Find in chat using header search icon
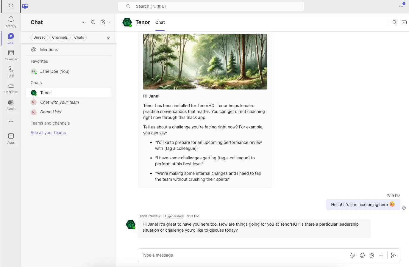The width and height of the screenshot is (409, 267). [395, 22]
